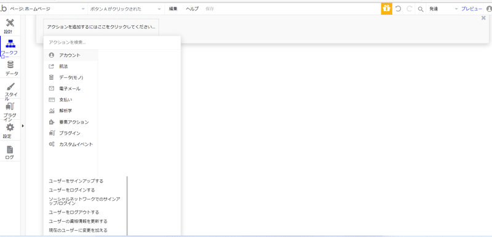The height and width of the screenshot is (237, 492).
Task: Click the magnifier search icon in top bar
Action: pos(421,9)
